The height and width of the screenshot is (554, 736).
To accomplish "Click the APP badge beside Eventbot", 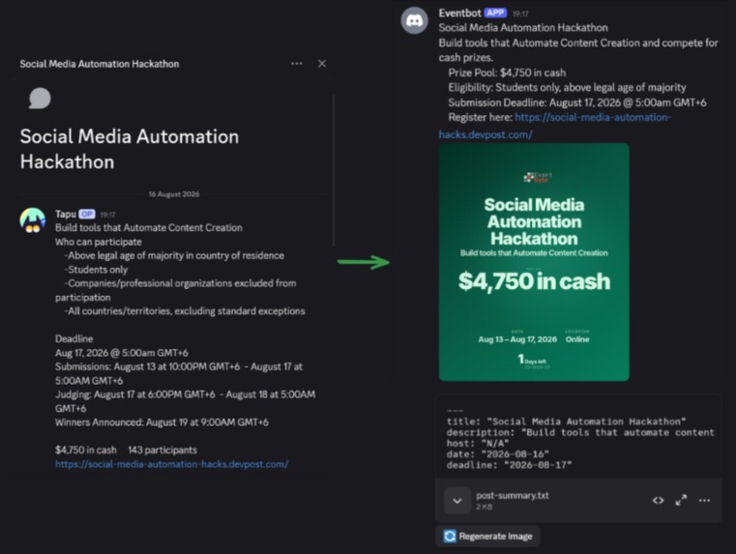I will click(x=495, y=13).
